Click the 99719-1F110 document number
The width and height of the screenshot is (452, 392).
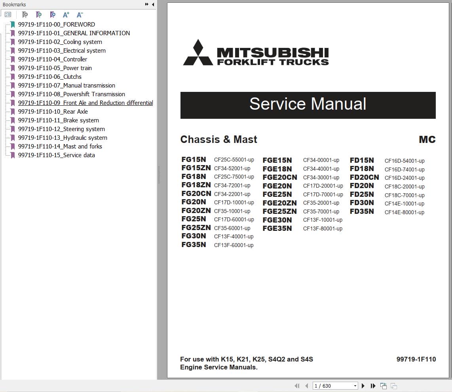(416, 359)
